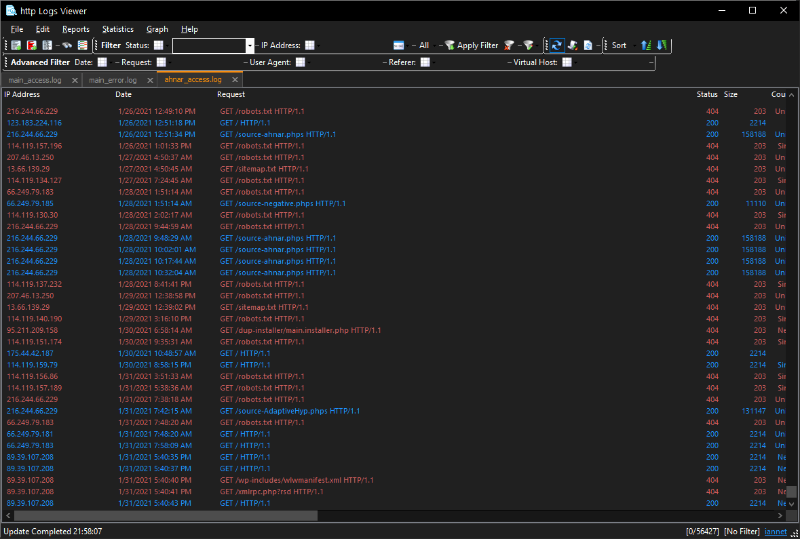Click the red log file icon
The image size is (800, 539).
[x=31, y=45]
